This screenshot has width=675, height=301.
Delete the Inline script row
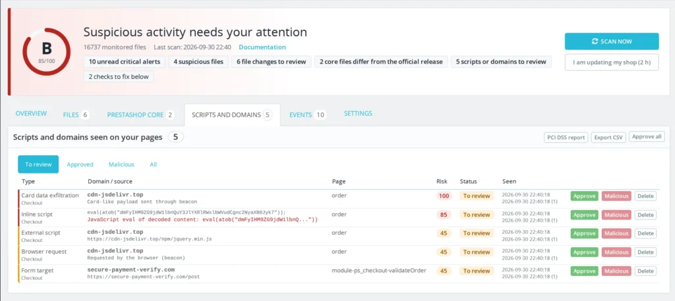coord(645,215)
